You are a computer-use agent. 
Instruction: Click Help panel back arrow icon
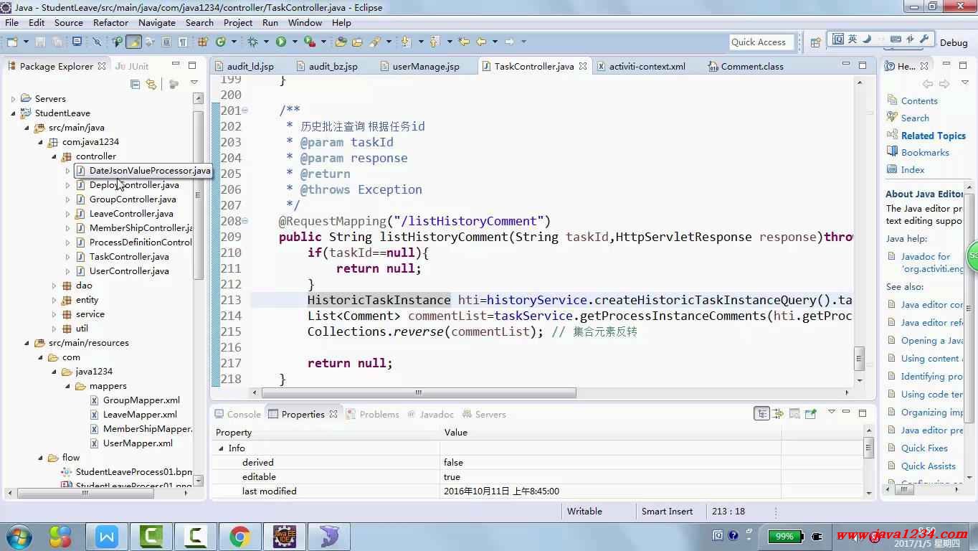pyautogui.click(x=928, y=84)
